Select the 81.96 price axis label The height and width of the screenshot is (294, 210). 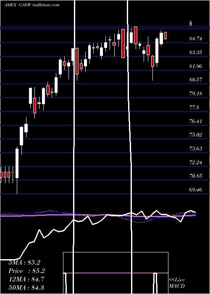tap(196, 66)
